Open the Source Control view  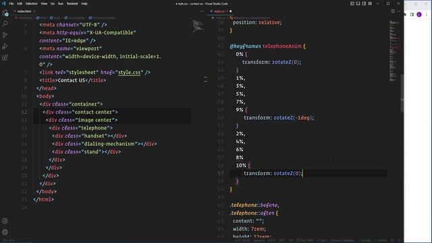pos(5,35)
